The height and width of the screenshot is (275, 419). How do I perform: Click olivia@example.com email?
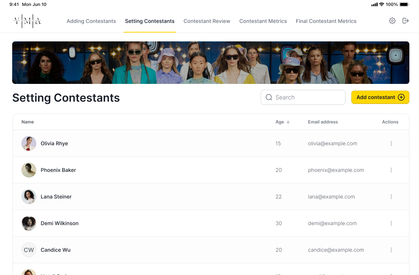coord(332,143)
